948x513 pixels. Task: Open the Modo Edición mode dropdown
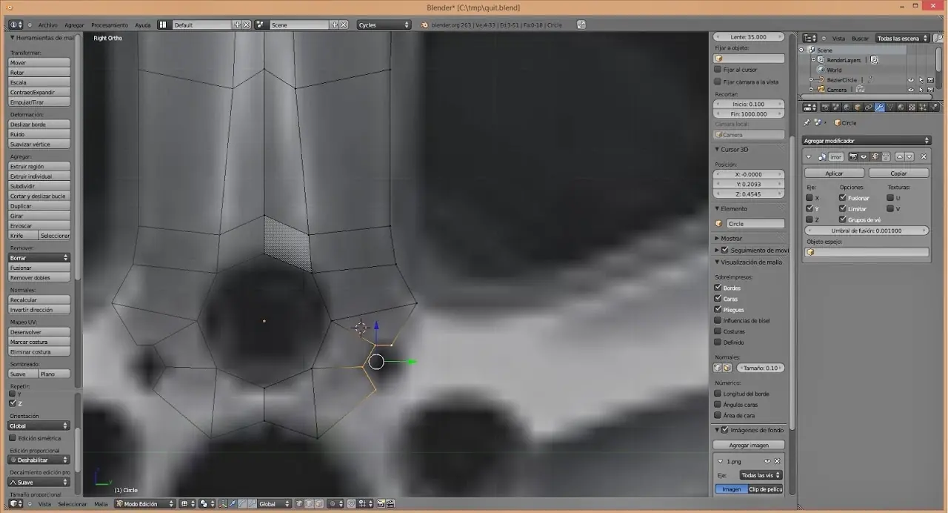[x=145, y=503]
